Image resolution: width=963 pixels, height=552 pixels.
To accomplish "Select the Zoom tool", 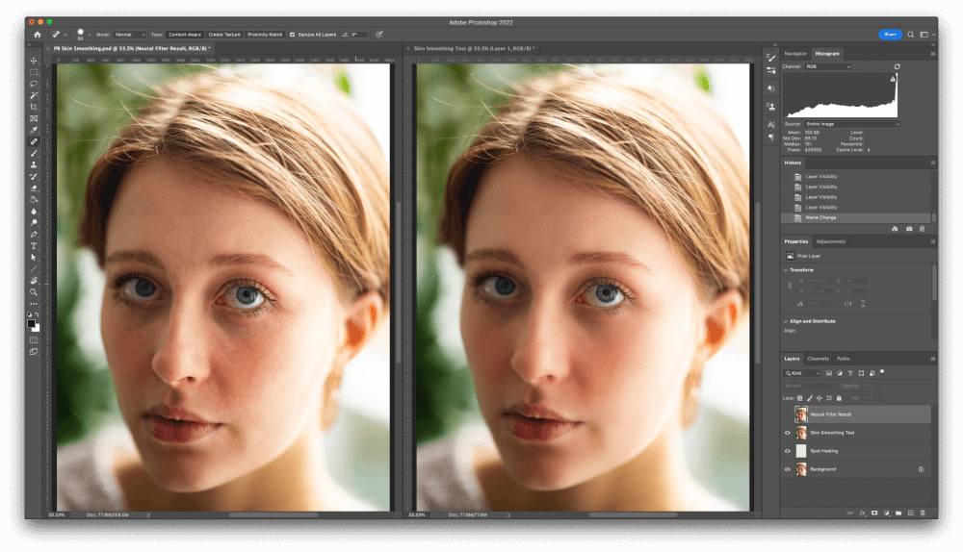I will tap(34, 291).
